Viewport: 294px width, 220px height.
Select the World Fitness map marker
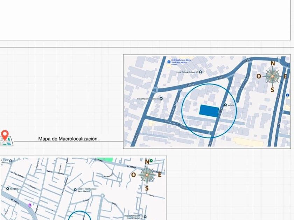(8, 189)
